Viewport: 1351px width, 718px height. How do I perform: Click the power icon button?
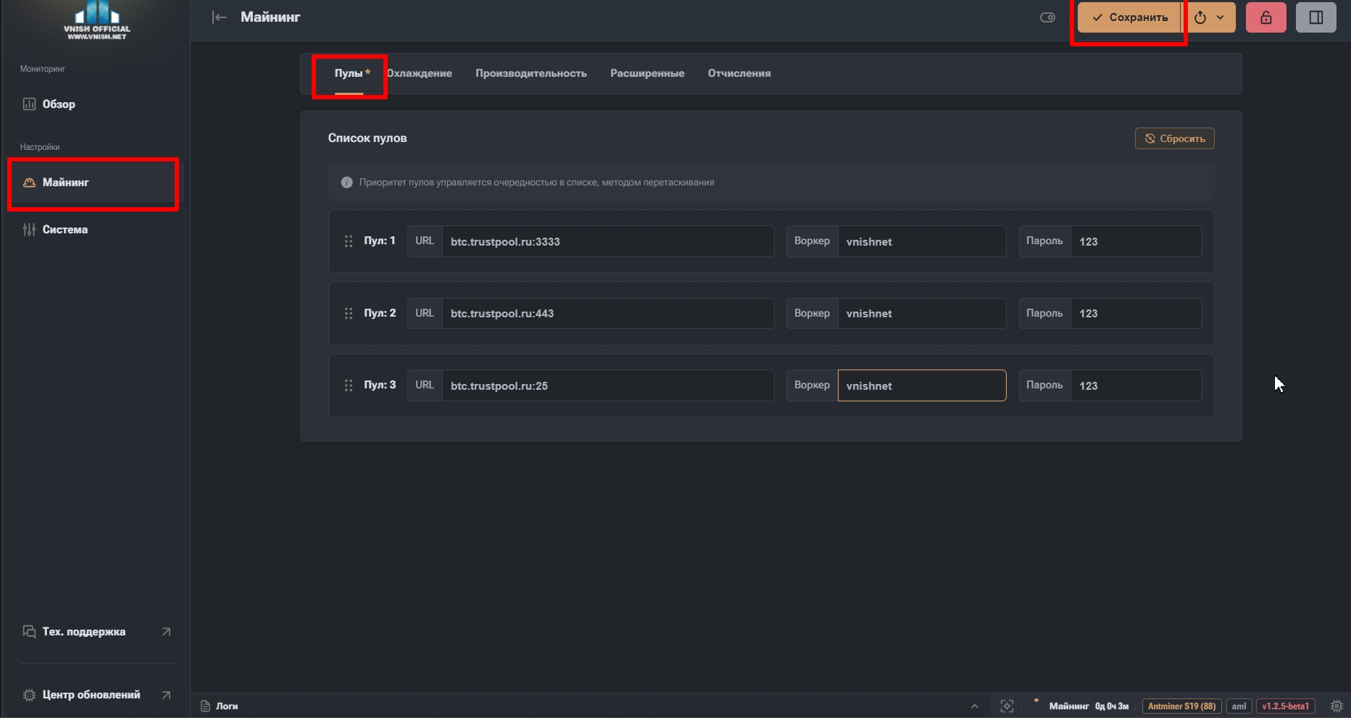pos(1200,17)
